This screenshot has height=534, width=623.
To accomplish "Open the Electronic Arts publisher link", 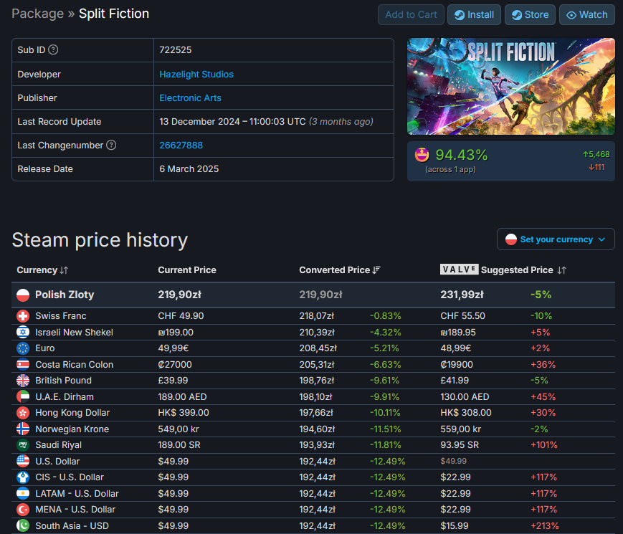I will pos(190,97).
